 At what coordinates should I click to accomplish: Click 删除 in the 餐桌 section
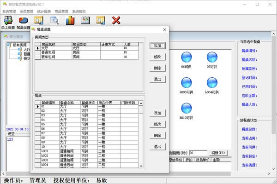pos(157,136)
